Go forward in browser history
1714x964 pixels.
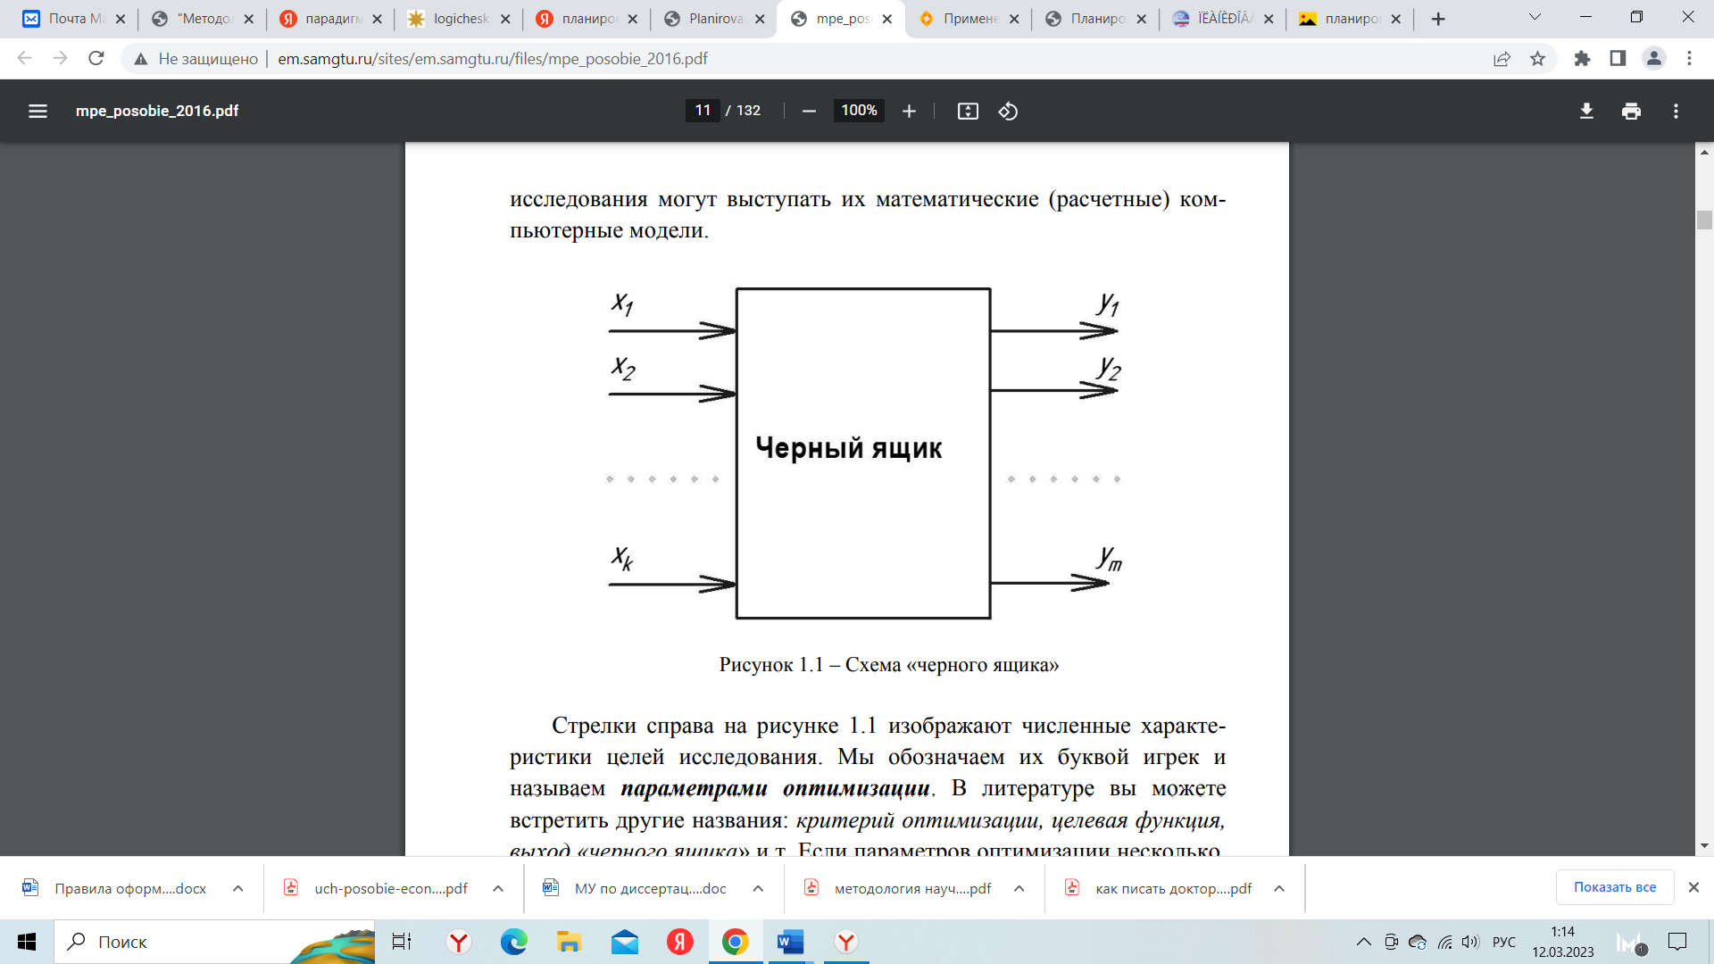pyautogui.click(x=60, y=58)
